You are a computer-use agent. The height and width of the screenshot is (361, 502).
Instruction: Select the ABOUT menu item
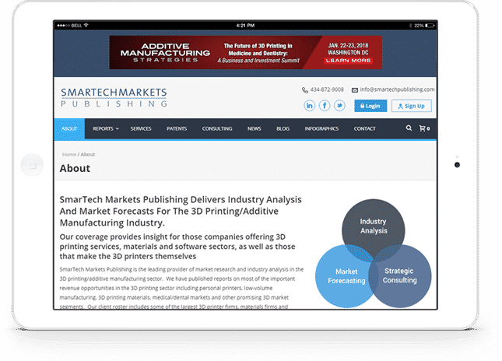pos(69,128)
